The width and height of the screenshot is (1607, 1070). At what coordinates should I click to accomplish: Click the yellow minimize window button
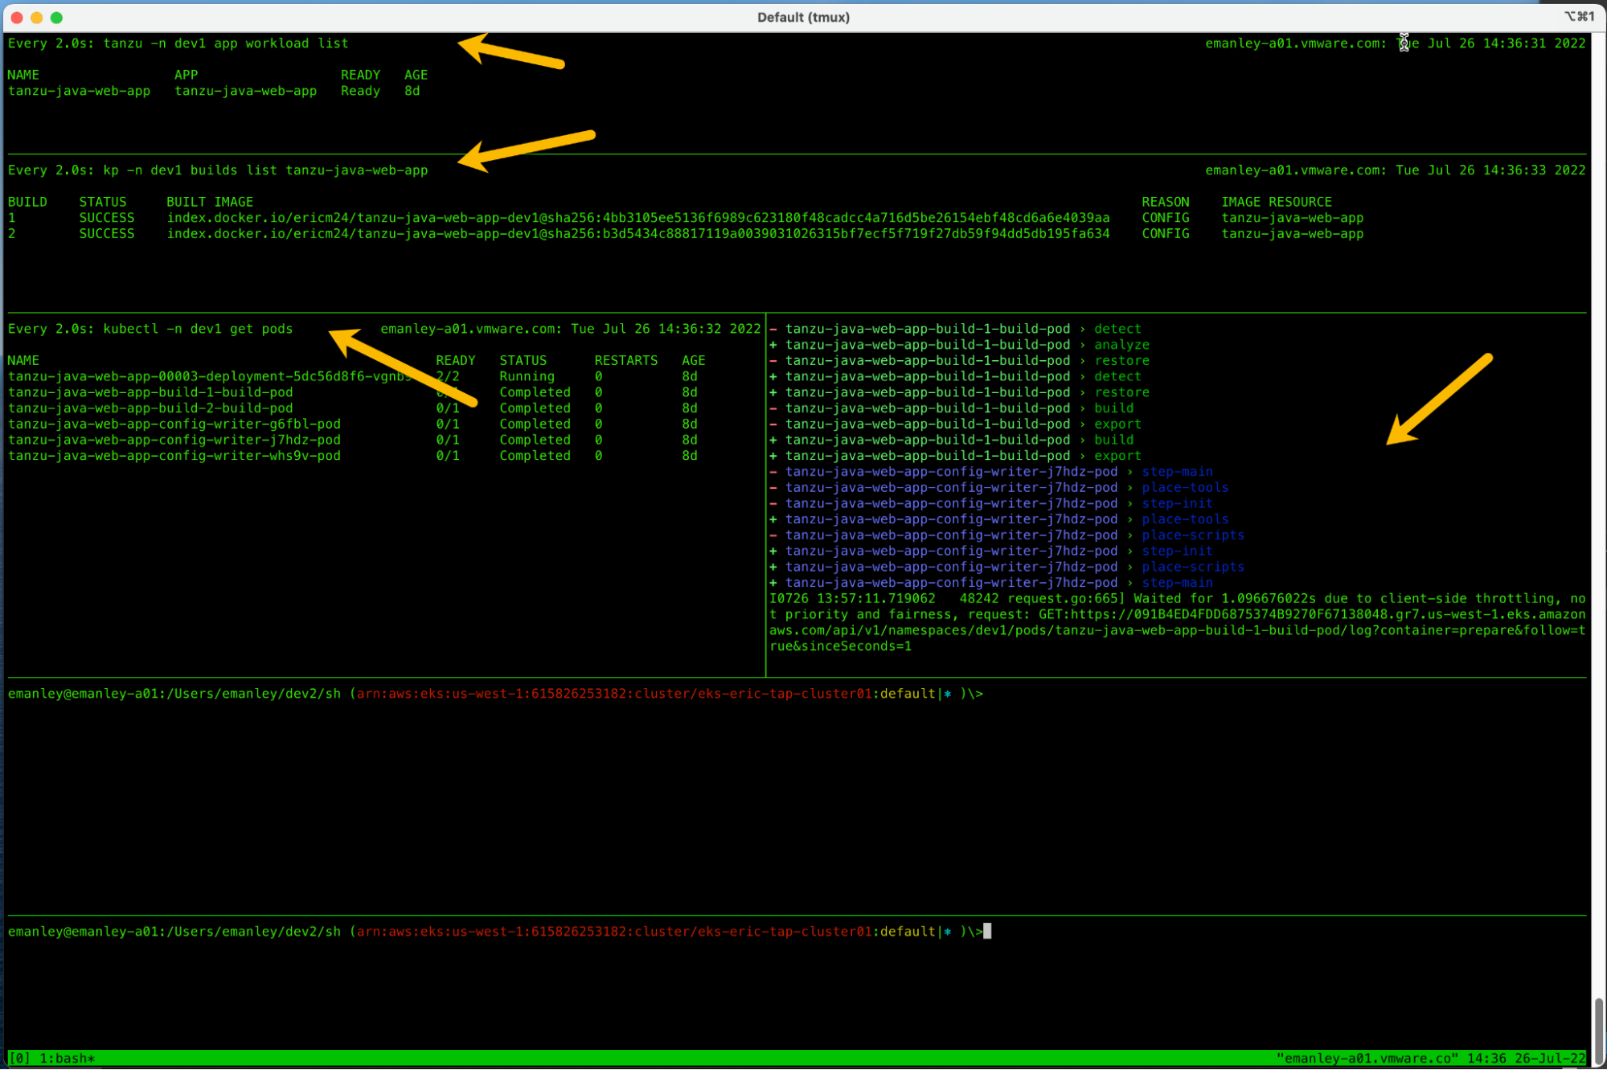point(37,17)
